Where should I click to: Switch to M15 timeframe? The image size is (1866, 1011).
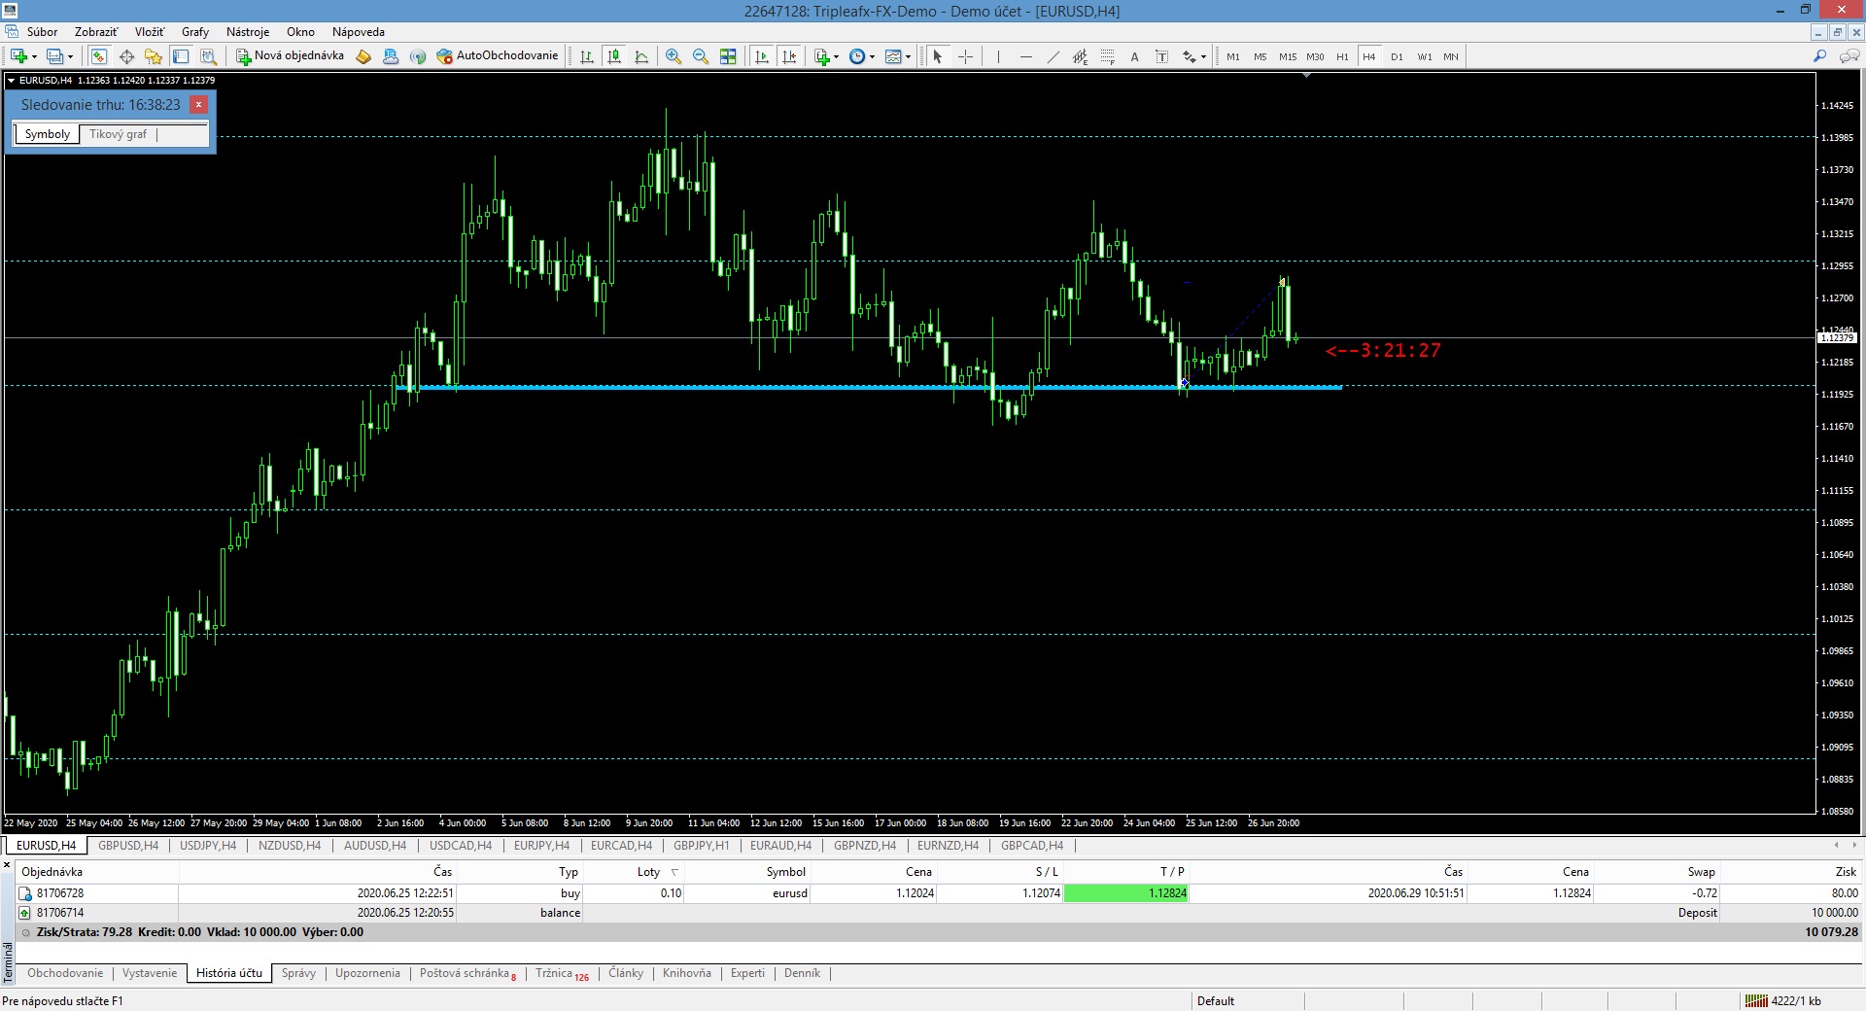[1288, 56]
